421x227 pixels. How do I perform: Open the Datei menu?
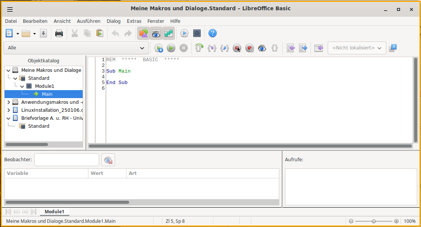[x=11, y=21]
